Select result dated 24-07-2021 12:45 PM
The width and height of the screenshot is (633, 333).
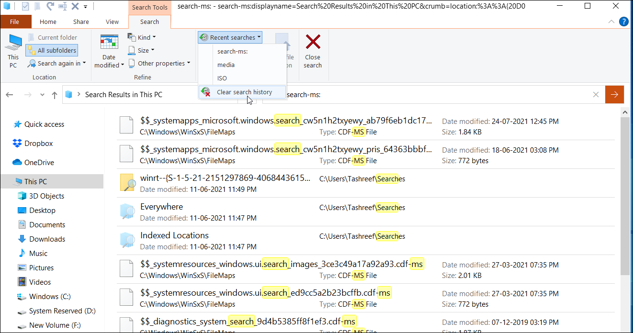coord(366,126)
